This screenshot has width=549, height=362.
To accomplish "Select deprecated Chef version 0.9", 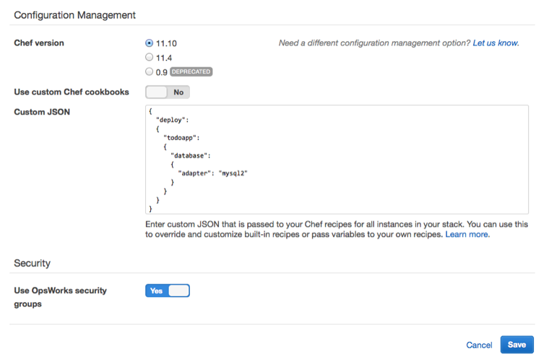I will pyautogui.click(x=149, y=72).
